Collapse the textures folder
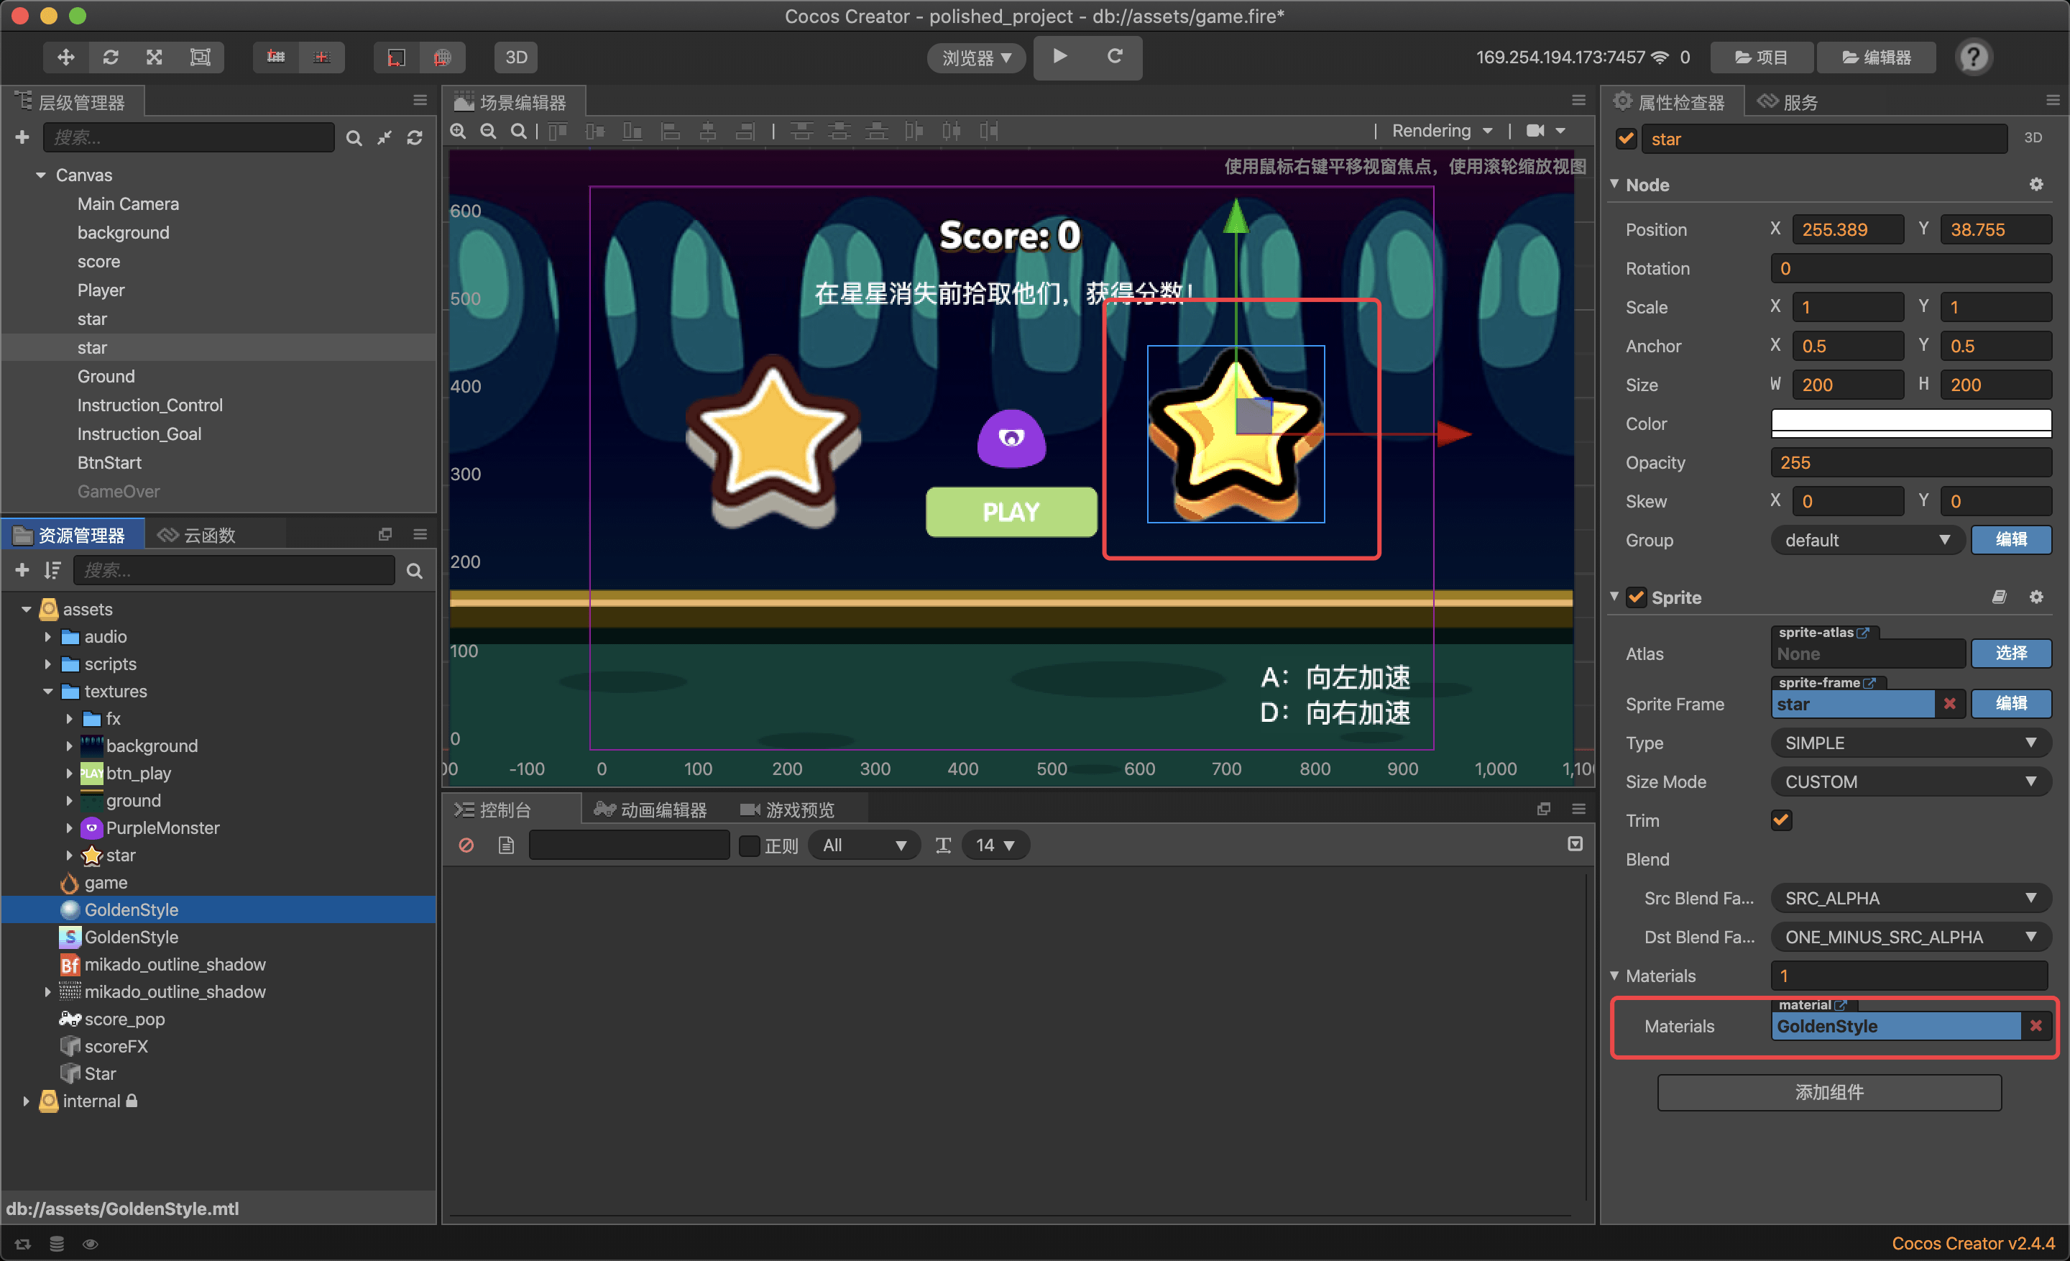This screenshot has width=2070, height=1261. click(x=48, y=692)
